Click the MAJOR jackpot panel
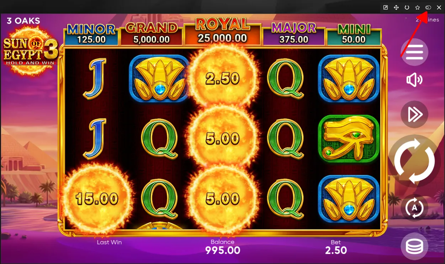Image resolution: width=445 pixels, height=264 pixels. point(294,34)
